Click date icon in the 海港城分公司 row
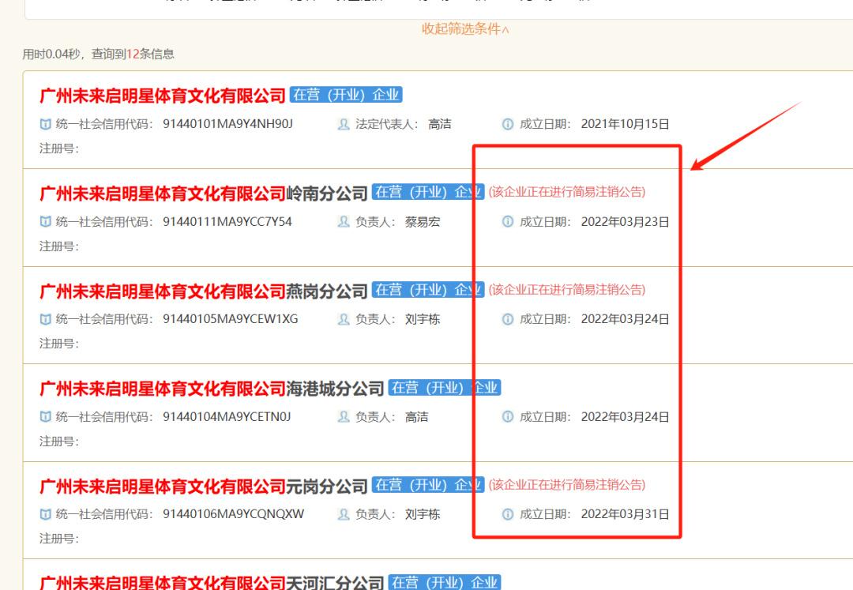 coord(508,417)
